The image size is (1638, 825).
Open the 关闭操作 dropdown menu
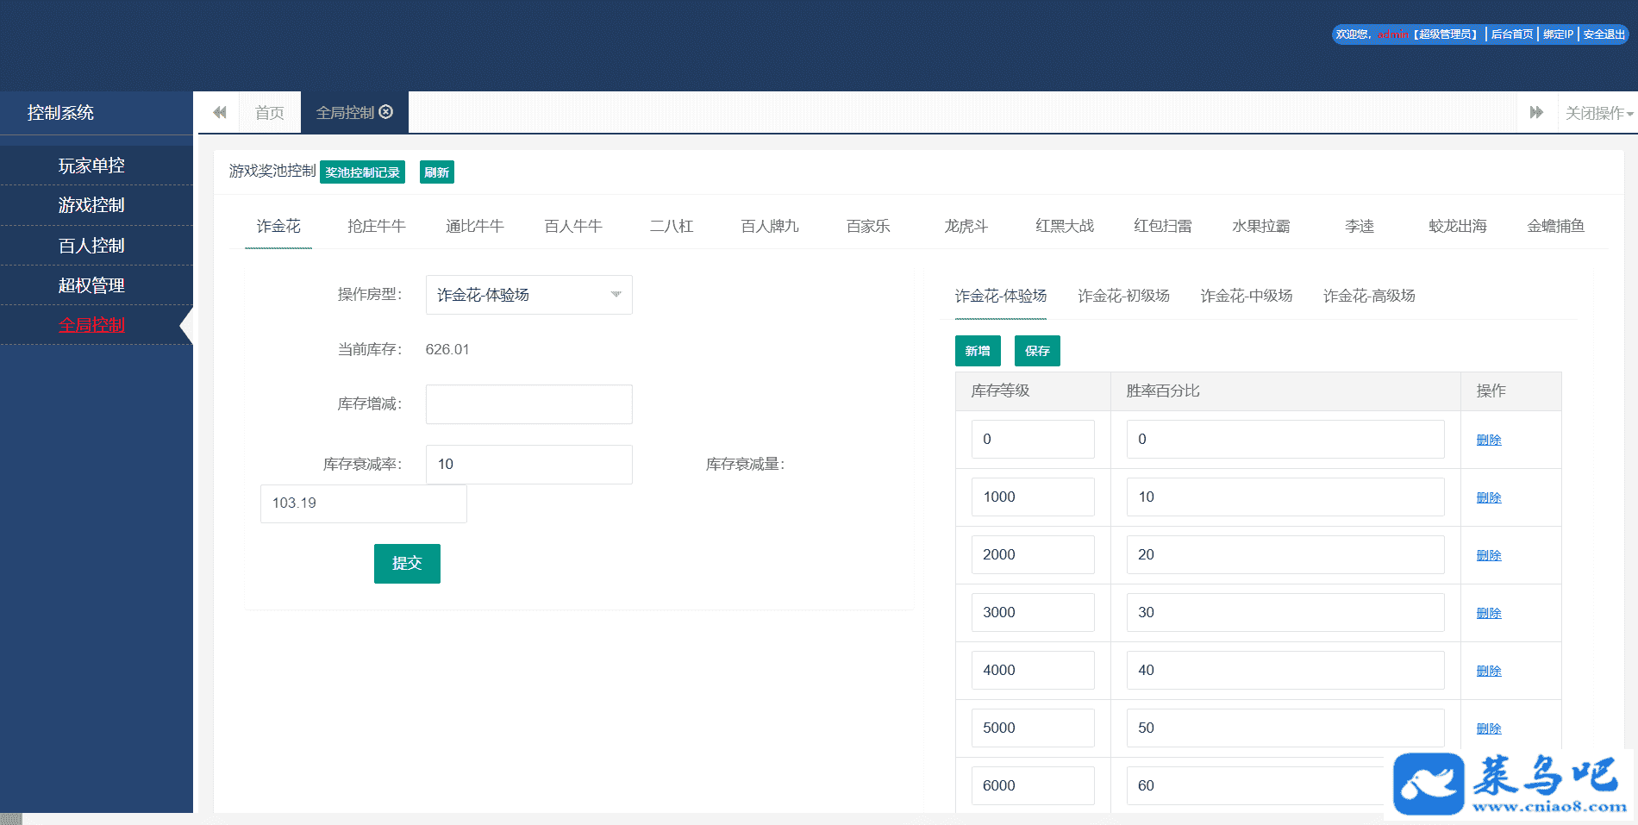[x=1598, y=113]
